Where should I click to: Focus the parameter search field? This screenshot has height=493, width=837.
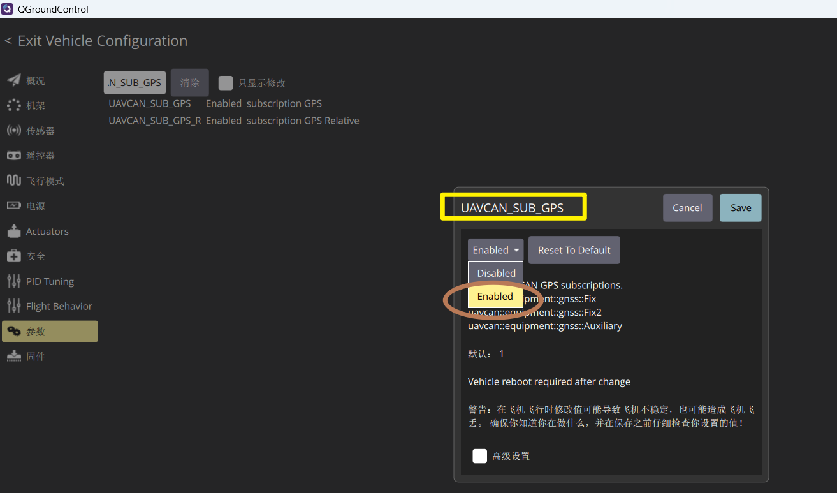[x=135, y=83]
